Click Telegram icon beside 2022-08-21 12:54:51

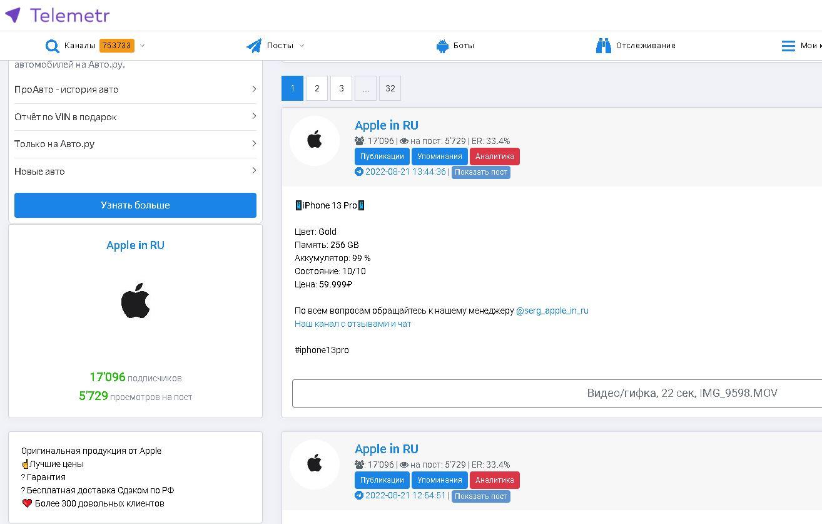[x=359, y=495]
